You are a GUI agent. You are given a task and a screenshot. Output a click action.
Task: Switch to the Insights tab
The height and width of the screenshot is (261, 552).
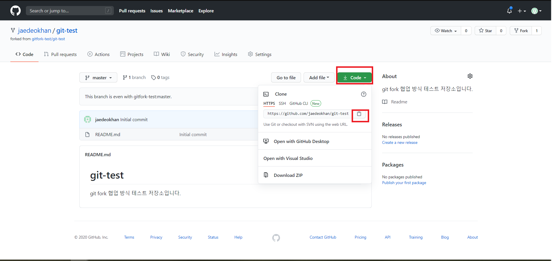tap(226, 54)
